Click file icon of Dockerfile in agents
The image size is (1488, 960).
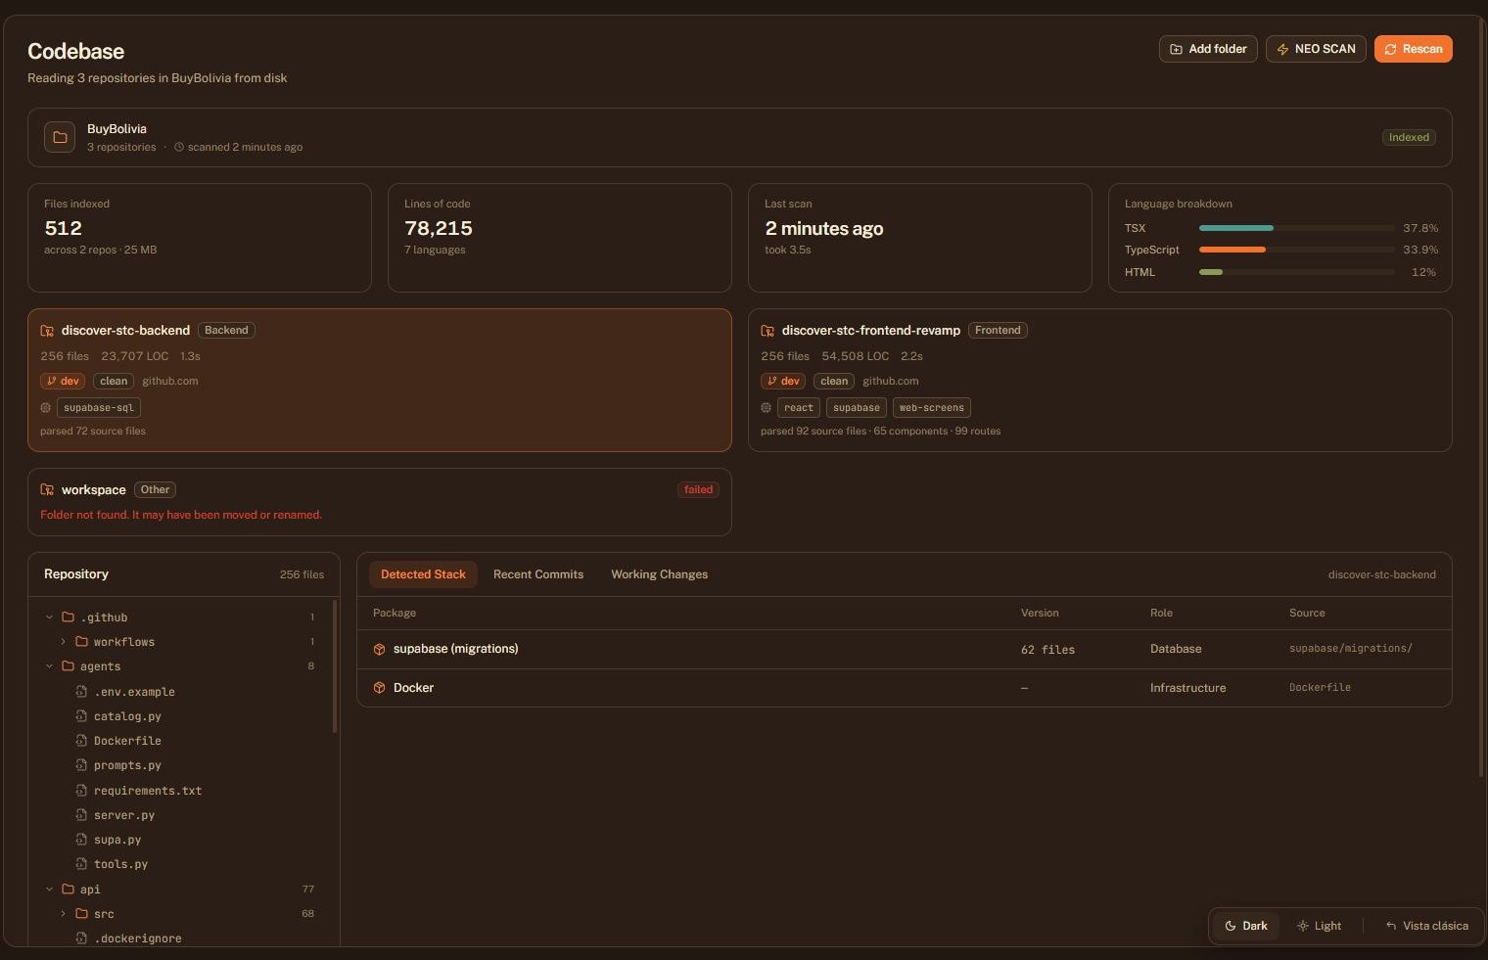click(x=81, y=741)
